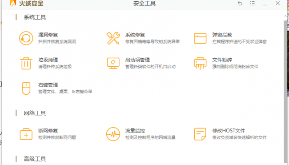Screen dimensions: 289x165
Task: Close the 安全工具 window
Action: point(277,3)
